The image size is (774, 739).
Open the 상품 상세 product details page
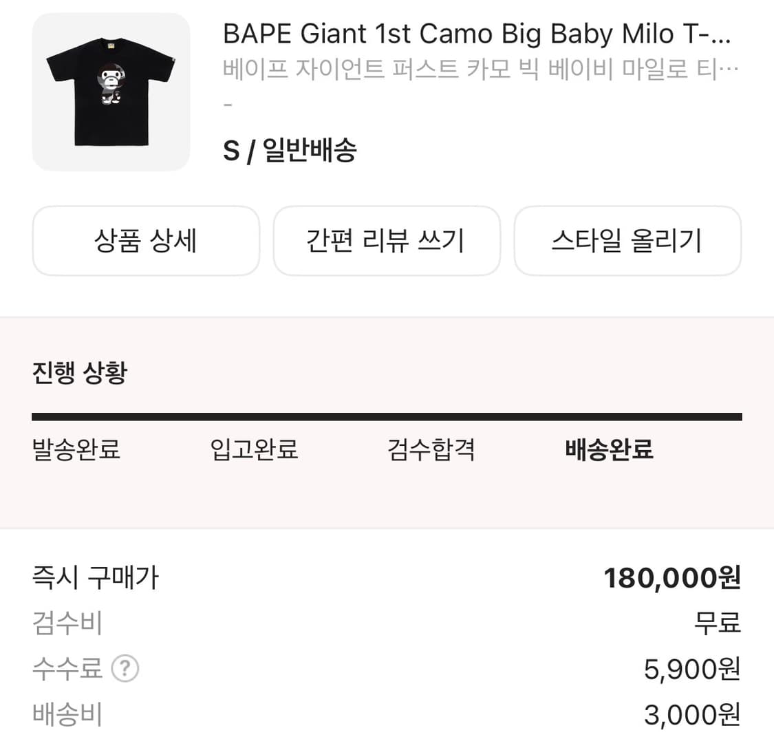[x=146, y=241]
